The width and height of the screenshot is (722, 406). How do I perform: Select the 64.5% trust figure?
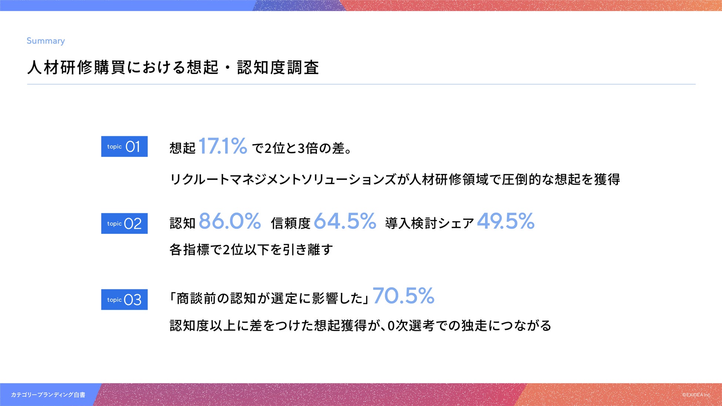345,222
